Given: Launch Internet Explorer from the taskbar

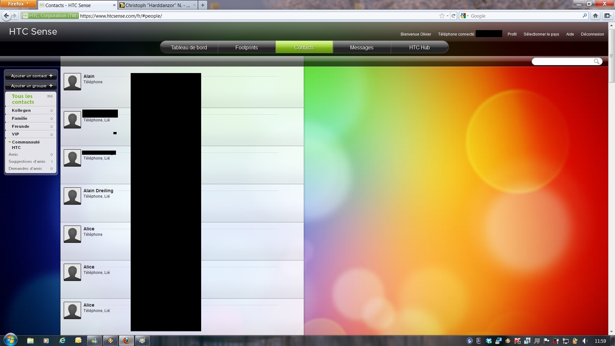Looking at the screenshot, I should [62, 341].
